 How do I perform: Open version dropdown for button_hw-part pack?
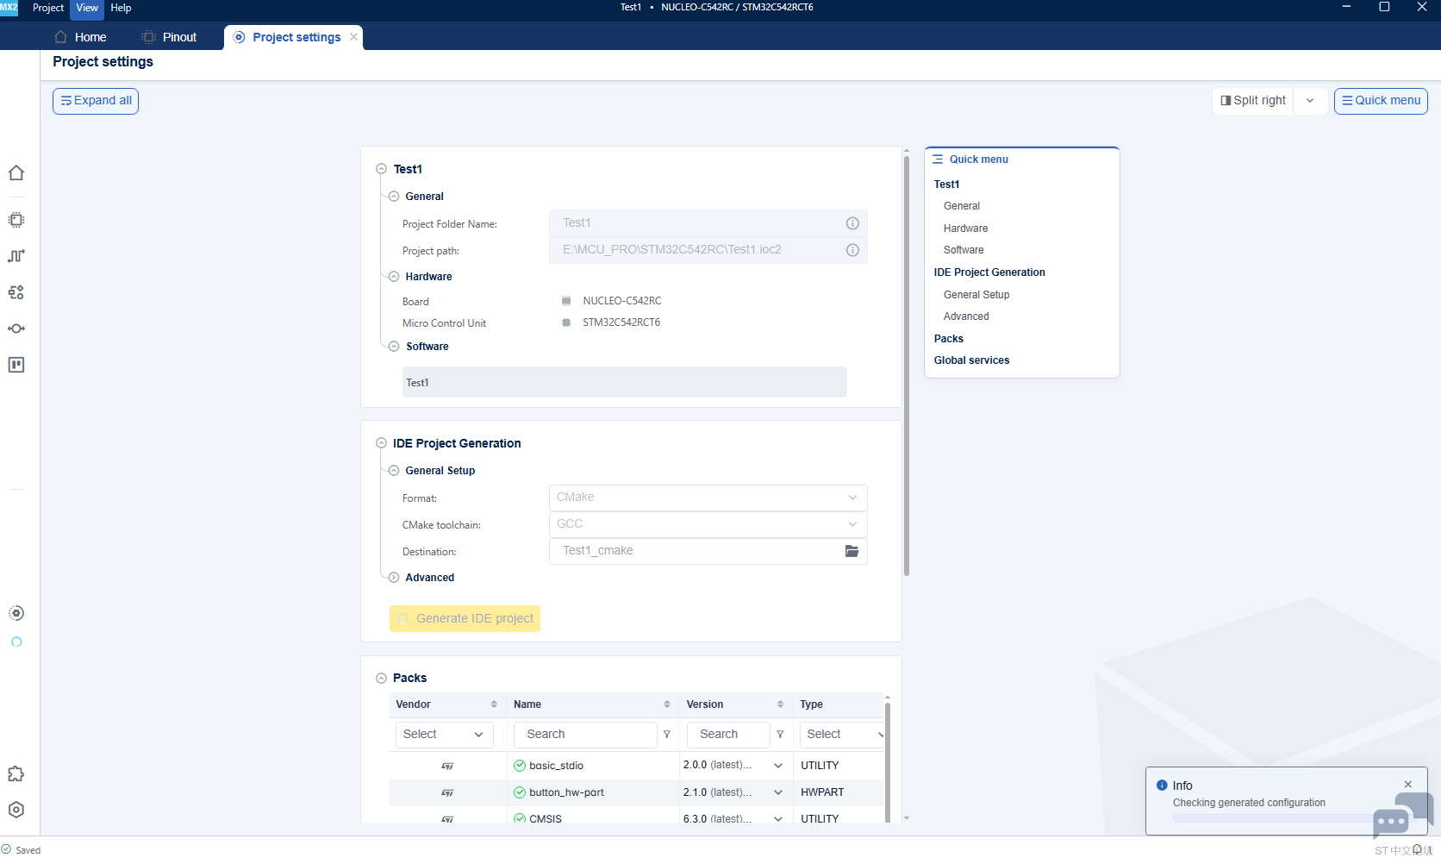pos(778,792)
